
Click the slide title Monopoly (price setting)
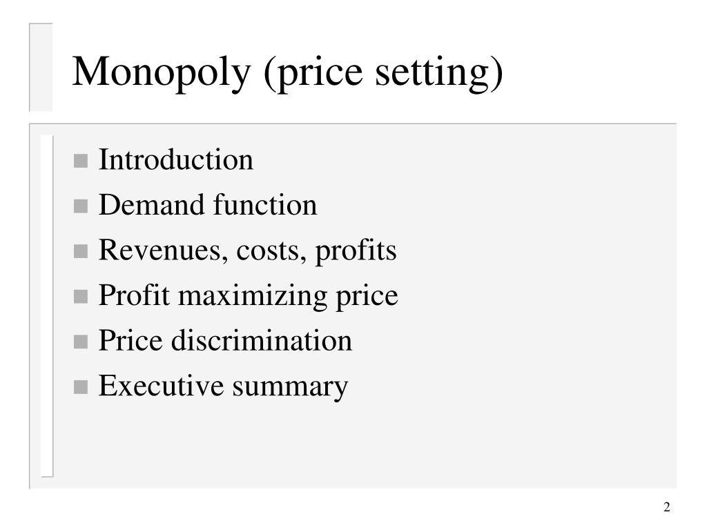(287, 72)
